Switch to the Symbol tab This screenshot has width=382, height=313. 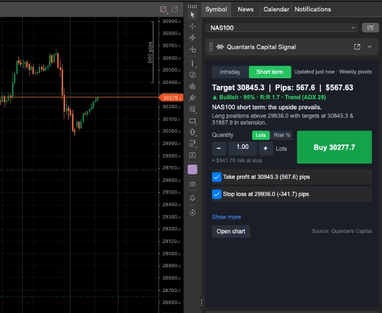pos(216,10)
